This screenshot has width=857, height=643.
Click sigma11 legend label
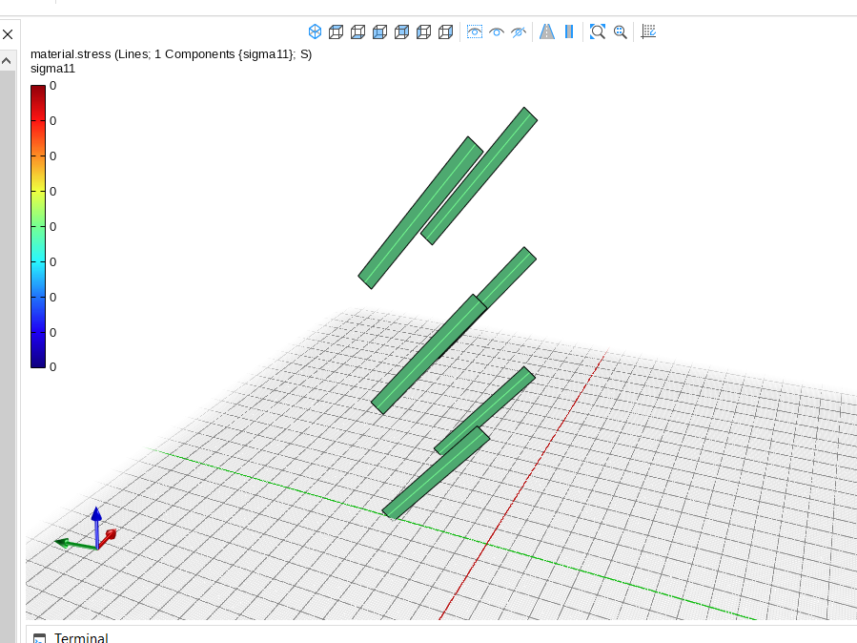tap(52, 69)
